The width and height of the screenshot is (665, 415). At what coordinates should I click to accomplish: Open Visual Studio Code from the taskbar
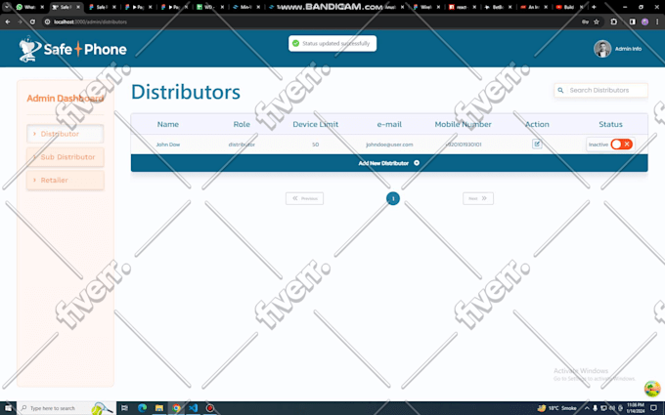(x=194, y=408)
